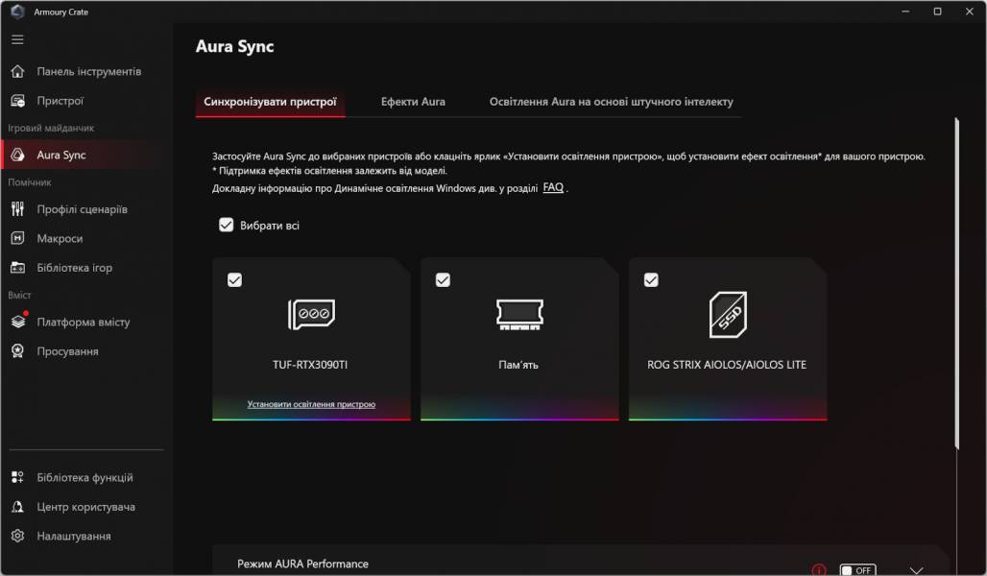Screen dimensions: 987x576
Task: Open Бібліотека функцій sidebar item
Action: click(86, 477)
